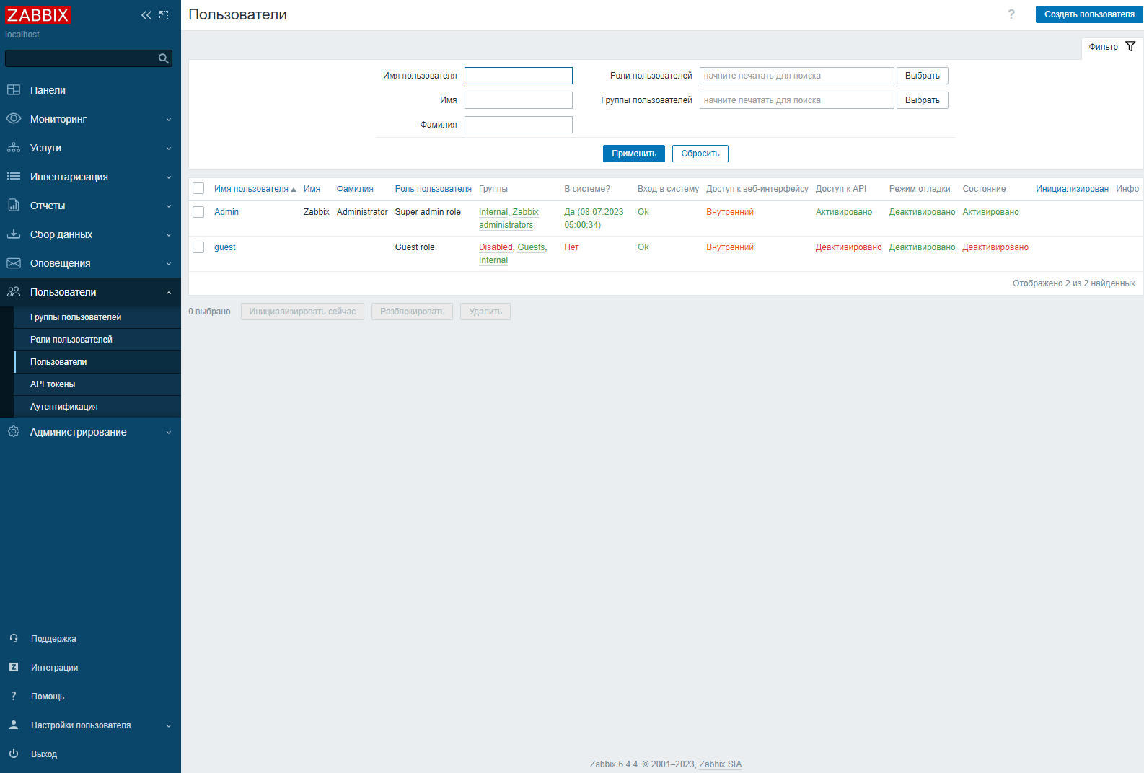This screenshot has width=1144, height=773.
Task: Open Интеграции Z icon in sidebar
Action: pos(14,667)
